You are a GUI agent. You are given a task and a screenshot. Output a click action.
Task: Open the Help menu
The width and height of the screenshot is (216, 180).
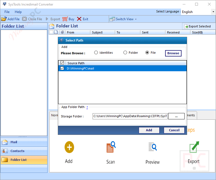[x=18, y=12]
